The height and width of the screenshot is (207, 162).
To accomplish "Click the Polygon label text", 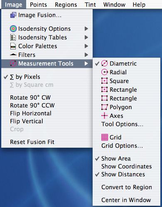I will click(x=121, y=107).
